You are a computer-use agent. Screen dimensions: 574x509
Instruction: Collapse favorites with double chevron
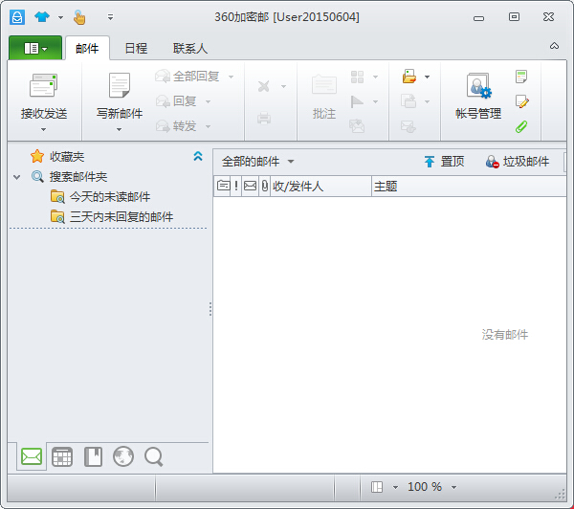coord(198,156)
